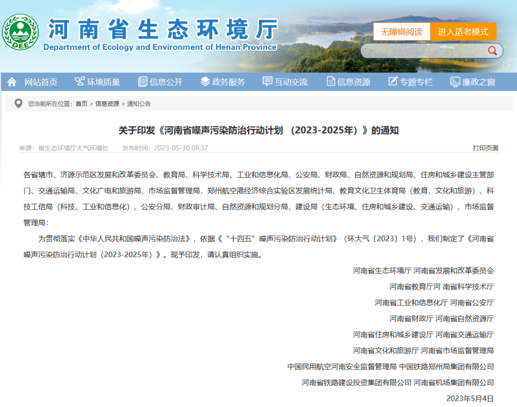517x407 pixels.
Task: Click the 专题专栏 edit pencil icon
Action: tap(393, 81)
